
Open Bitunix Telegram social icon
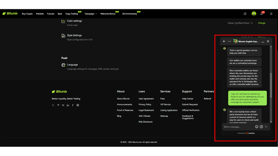[58, 105]
